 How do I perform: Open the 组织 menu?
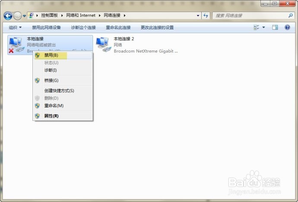(15, 28)
